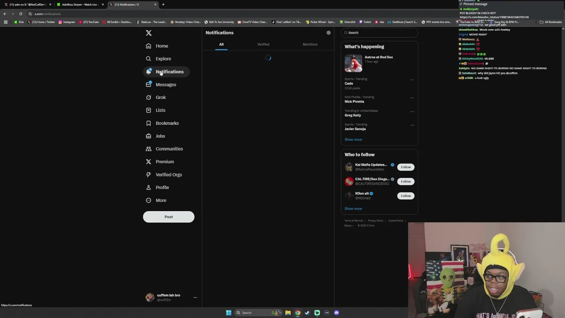
Task: Follow CAL FIRE/San Diego account
Action: click(x=406, y=182)
